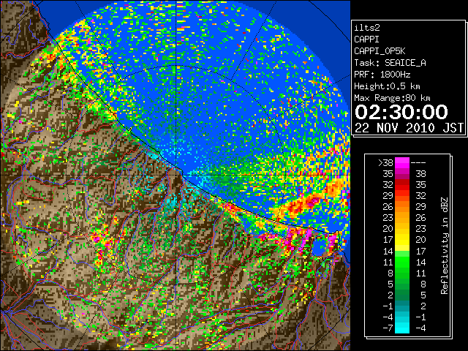Click the '-7' legend label
The image size is (468, 351).
coord(388,328)
